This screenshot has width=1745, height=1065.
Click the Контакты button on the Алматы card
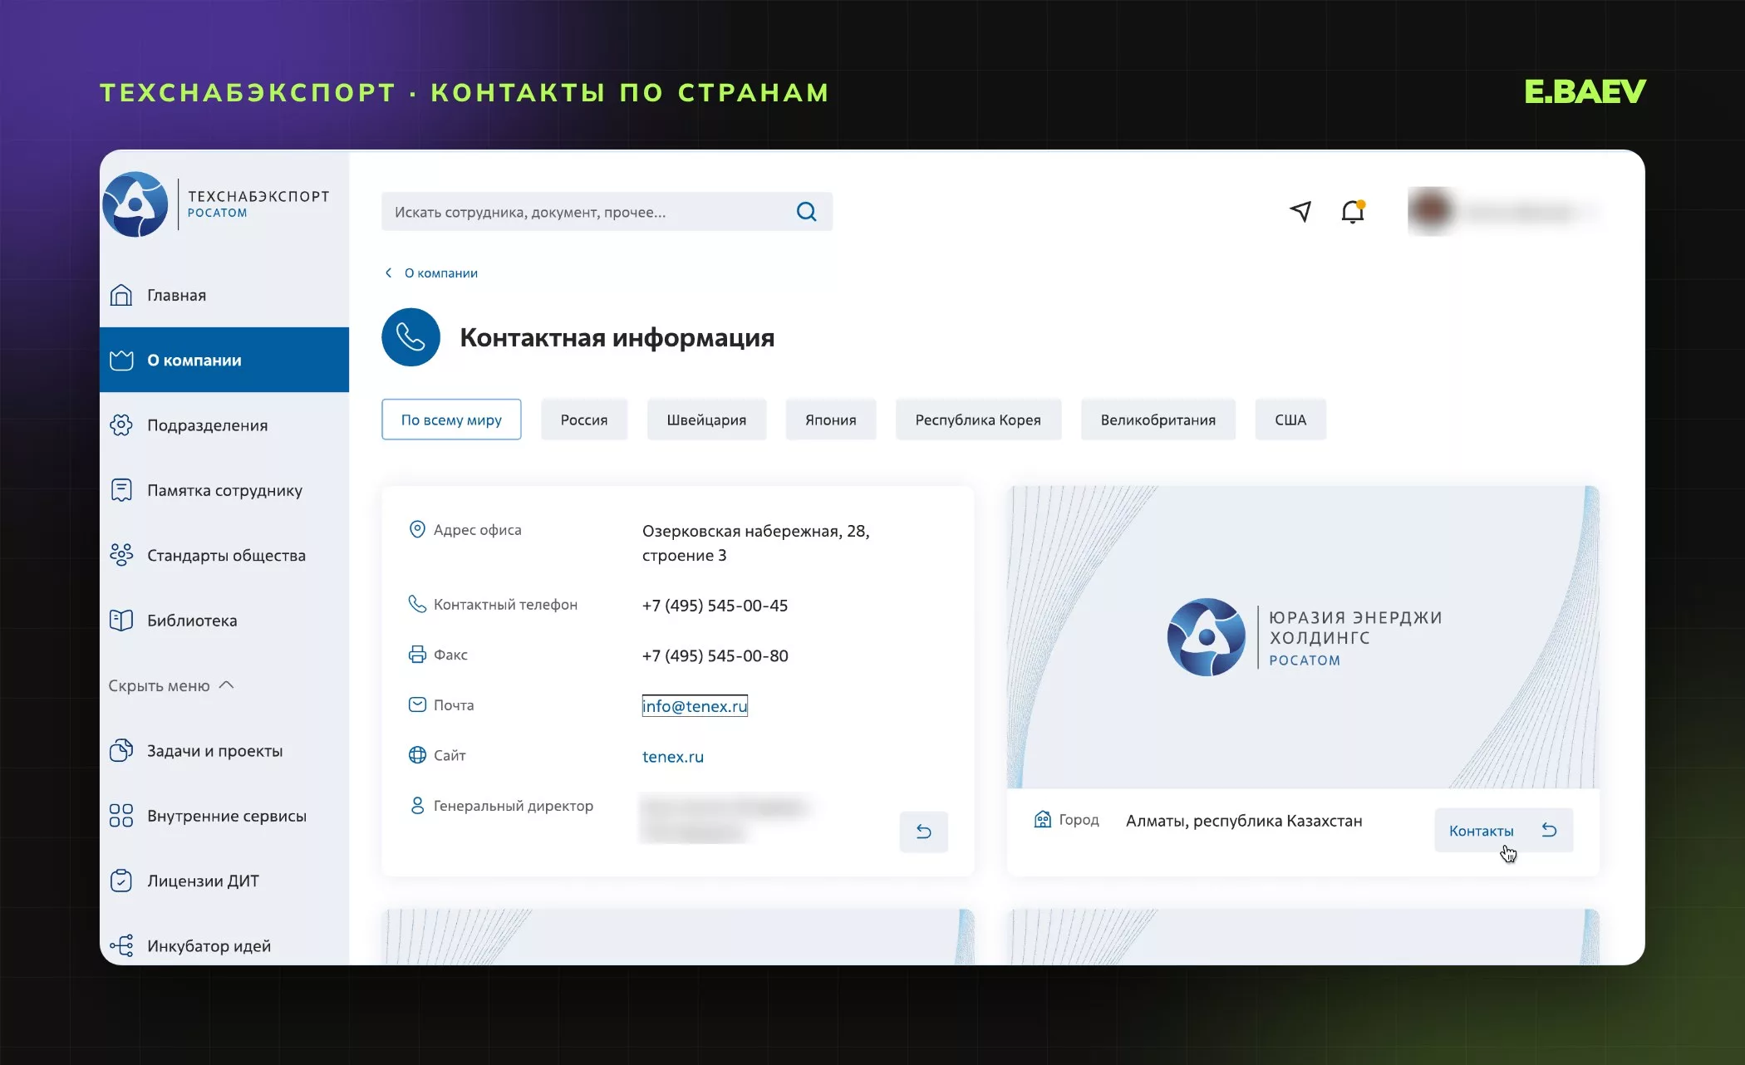pos(1503,830)
